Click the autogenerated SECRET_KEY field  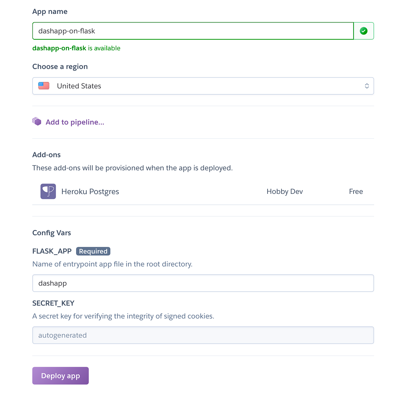click(203, 335)
